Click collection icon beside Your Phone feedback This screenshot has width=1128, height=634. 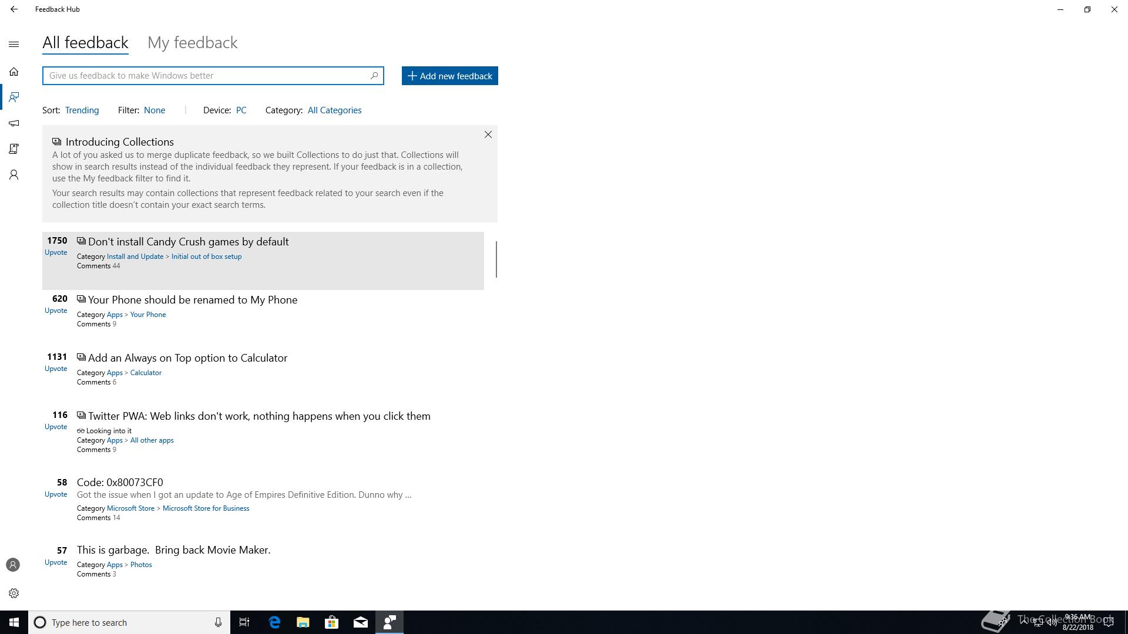[x=81, y=299]
